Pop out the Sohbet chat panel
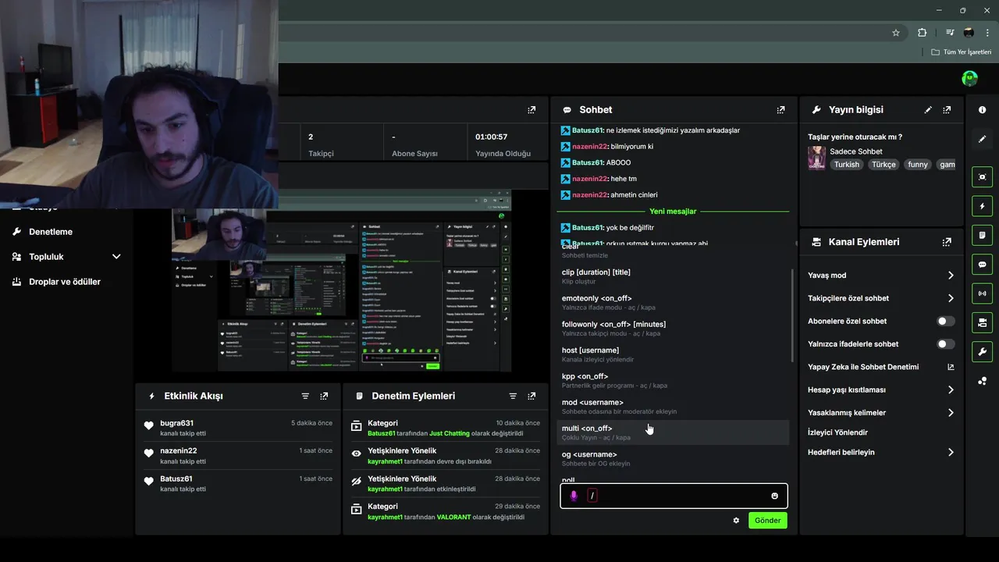The width and height of the screenshot is (999, 562). [780, 110]
